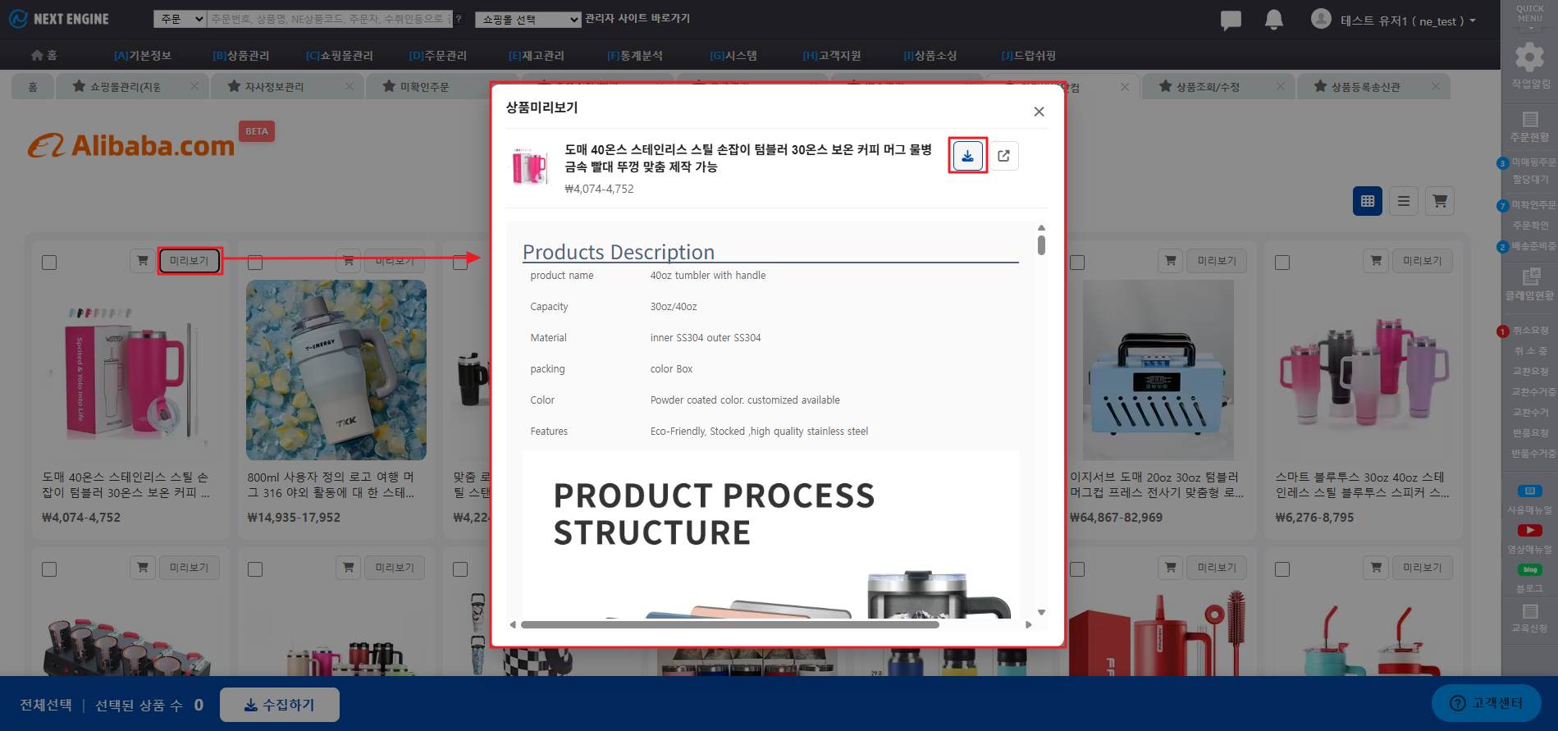This screenshot has width=1558, height=731.
Task: Click the shopping cart icon beside view toggles
Action: click(x=1439, y=201)
